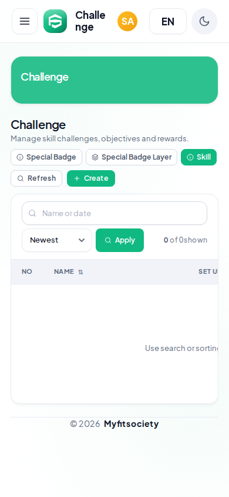Refresh the challenge list
229x497 pixels.
point(36,178)
